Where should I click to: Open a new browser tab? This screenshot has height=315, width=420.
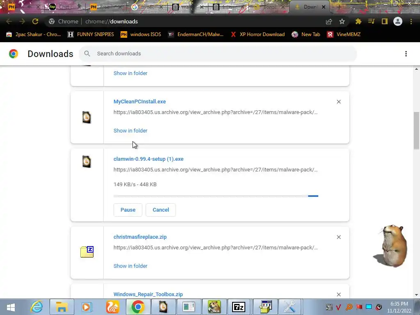[339, 7]
